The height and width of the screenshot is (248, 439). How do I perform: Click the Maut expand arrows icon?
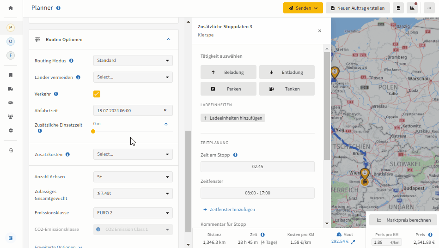pyautogui.click(x=353, y=242)
